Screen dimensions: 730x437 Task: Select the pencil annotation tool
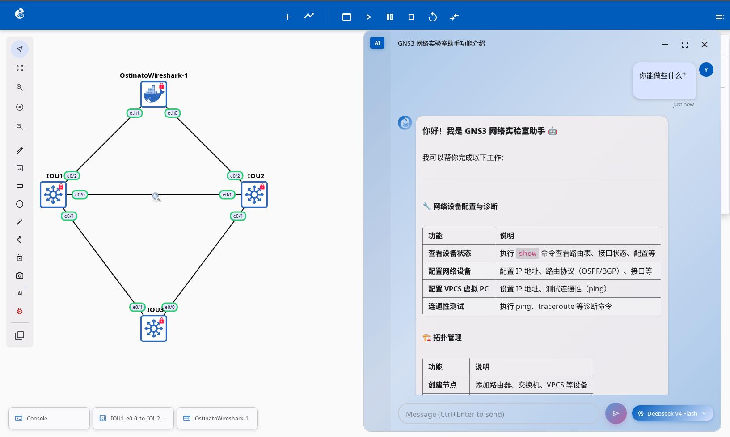pyautogui.click(x=20, y=150)
